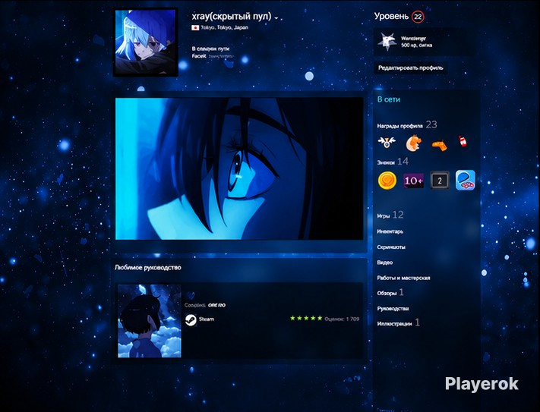Screen dimensions: 540x412
Task: Open the featured anime artwork showcase image
Action: pos(239,168)
